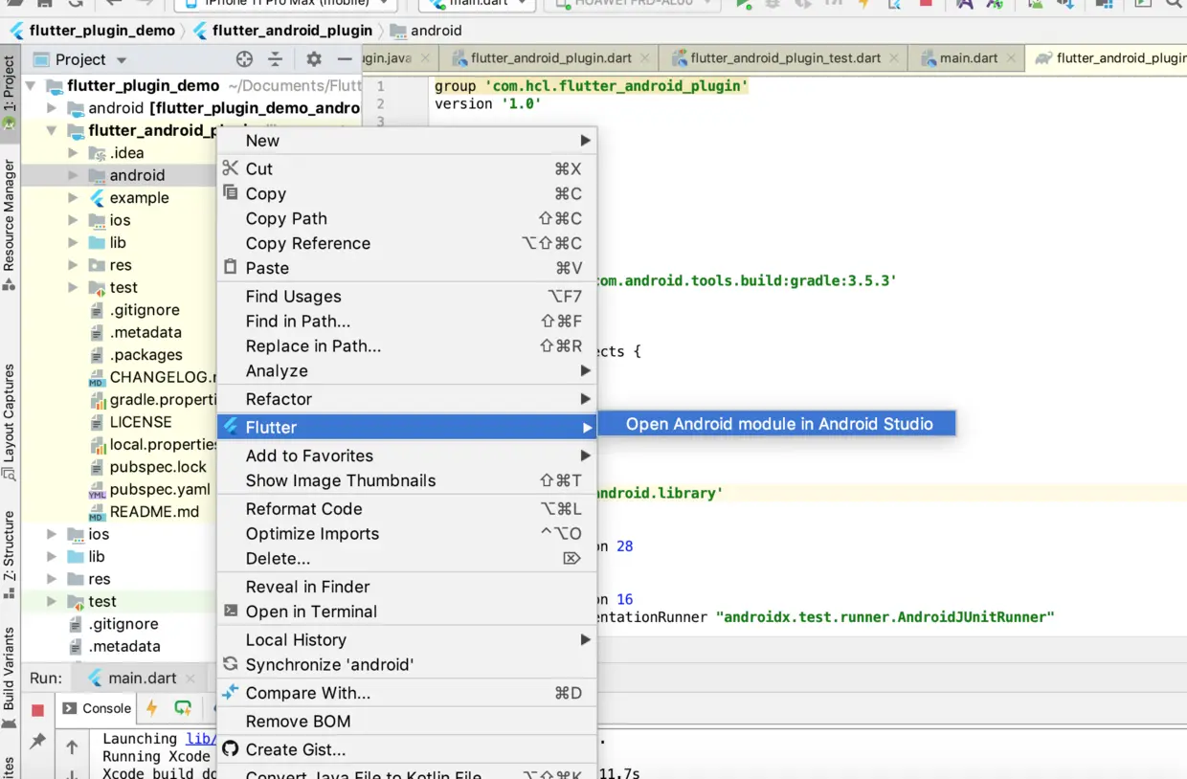Screen dimensions: 1187x779
Task: Expand the example folder arrow
Action: [74, 197]
